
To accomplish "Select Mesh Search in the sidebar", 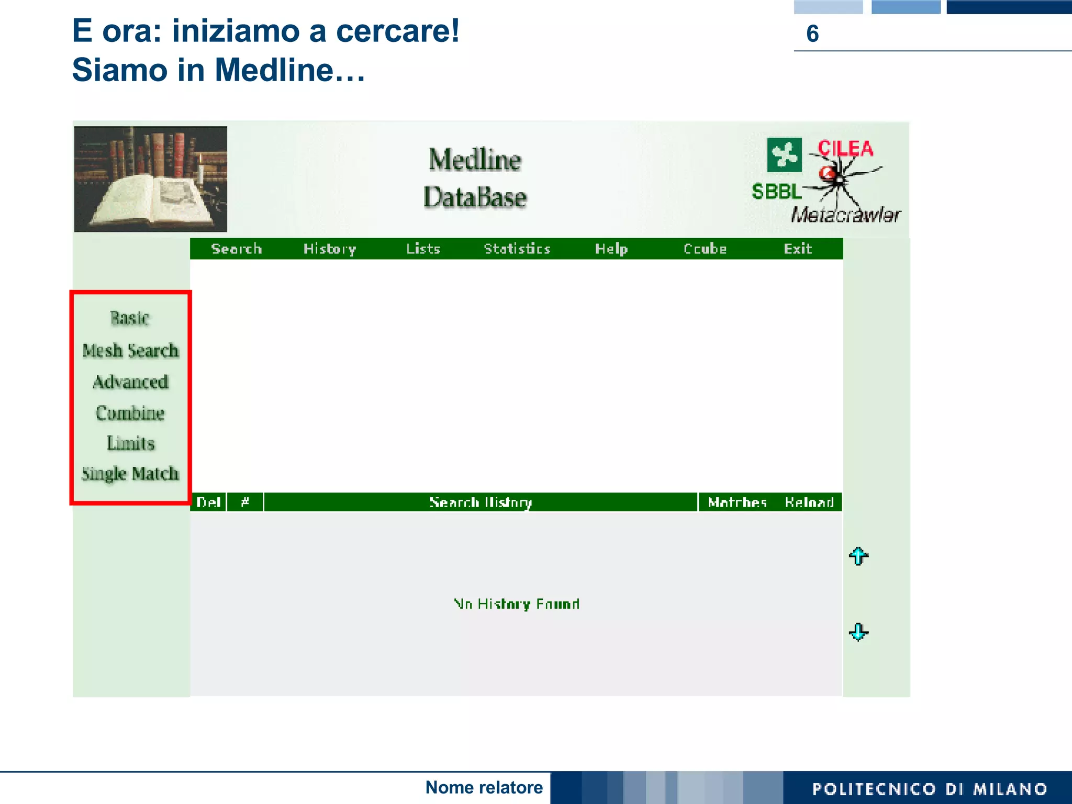I will point(130,350).
